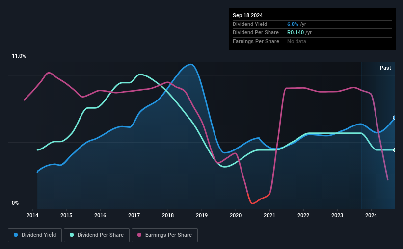Click the Past region label
This screenshot has height=249, width=403.
tap(385, 68)
